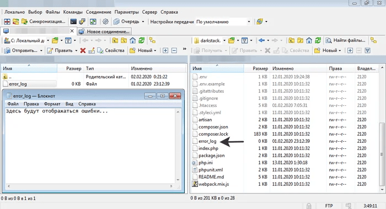Sort remote list by Изменено column
The width and height of the screenshot is (386, 209).
pos(298,68)
